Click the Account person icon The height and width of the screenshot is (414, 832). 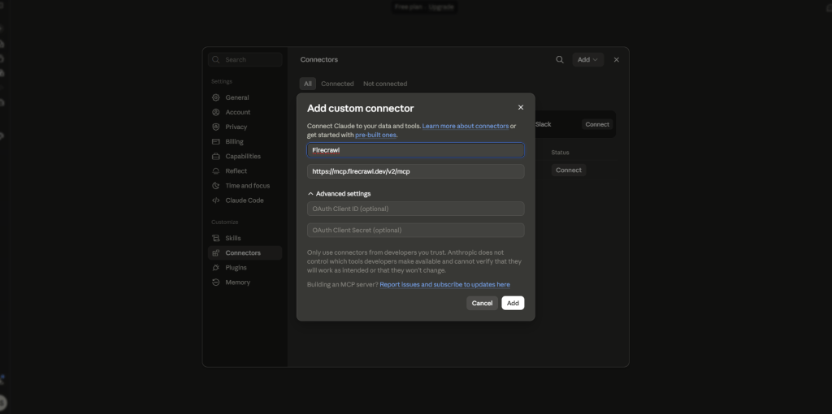coord(215,112)
